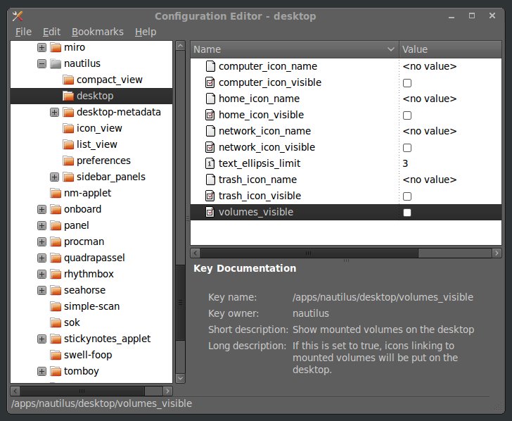The image size is (512, 421).
Task: Expand the sidebar_panels tree node
Action: pyautogui.click(x=55, y=177)
